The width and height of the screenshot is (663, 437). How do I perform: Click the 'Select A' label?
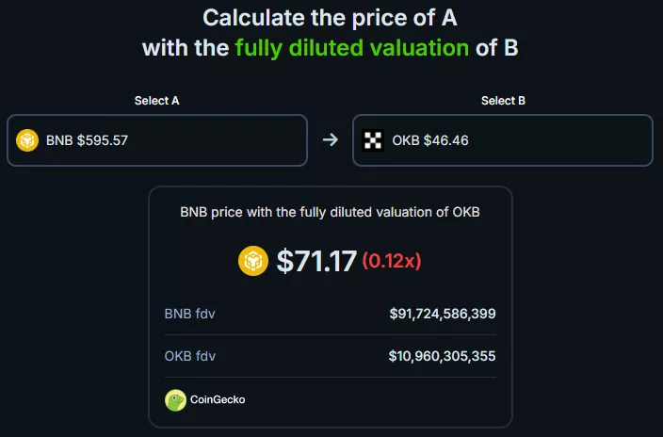[x=156, y=101]
